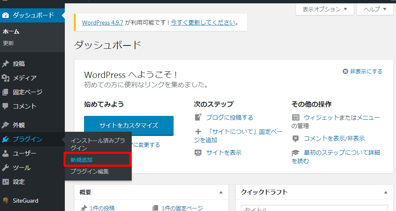Click the Posts pin icon in sidebar
Image resolution: width=396 pixels, height=211 pixels.
pyautogui.click(x=5, y=64)
